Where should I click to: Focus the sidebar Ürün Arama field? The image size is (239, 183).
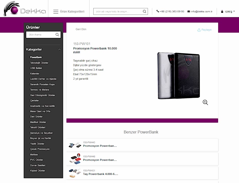click(40, 35)
